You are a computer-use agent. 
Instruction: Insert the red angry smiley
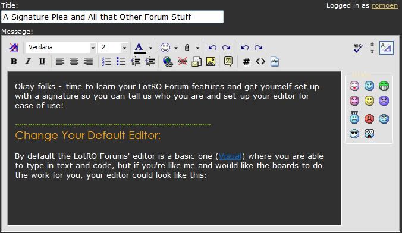point(369,119)
